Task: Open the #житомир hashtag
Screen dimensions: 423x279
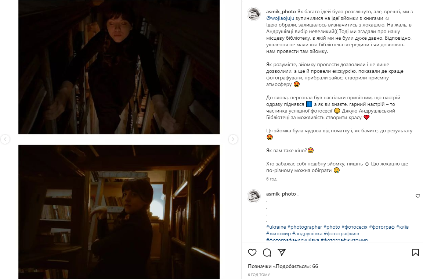Action: pos(278,233)
